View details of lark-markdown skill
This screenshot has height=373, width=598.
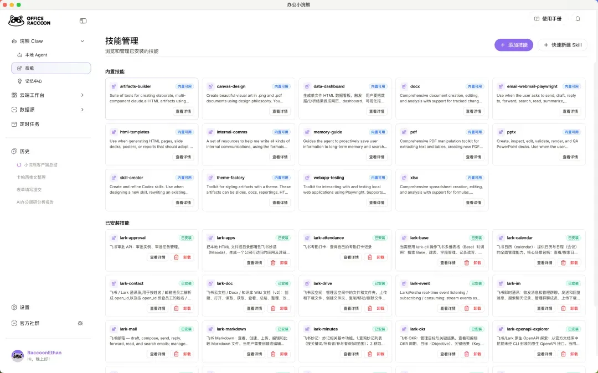(x=254, y=354)
